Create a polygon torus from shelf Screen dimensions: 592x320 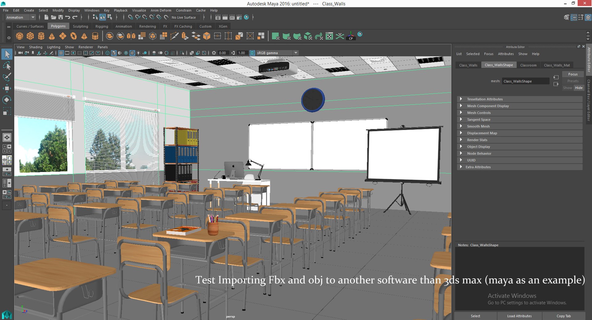pyautogui.click(x=73, y=36)
